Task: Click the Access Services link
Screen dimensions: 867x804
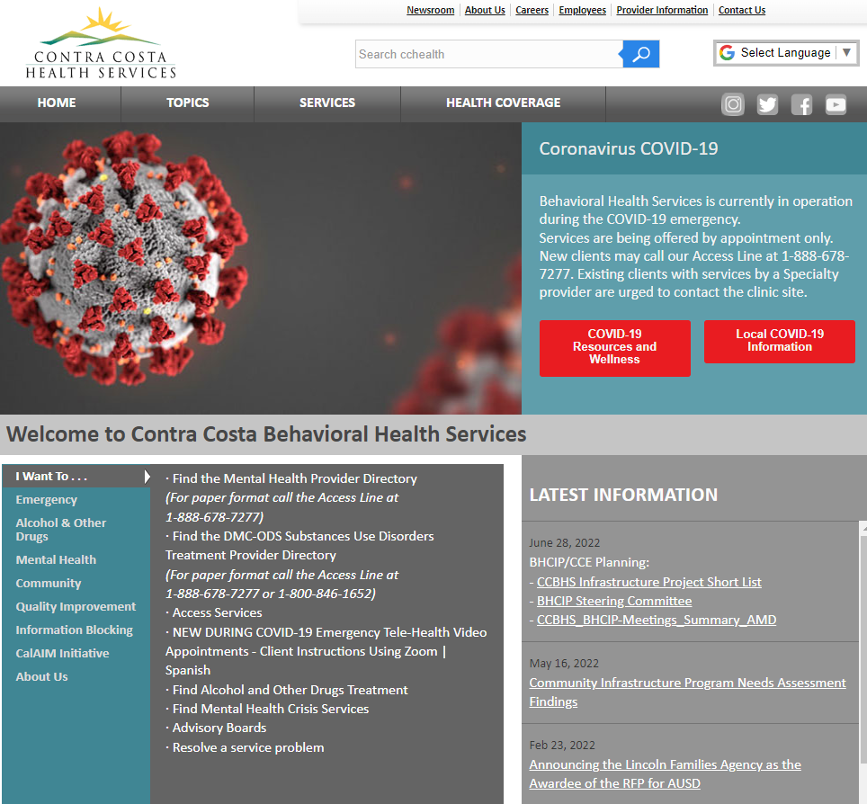Action: (x=218, y=612)
